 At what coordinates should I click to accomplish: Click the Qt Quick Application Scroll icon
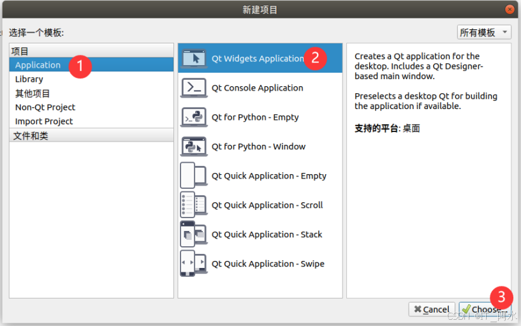(x=194, y=205)
